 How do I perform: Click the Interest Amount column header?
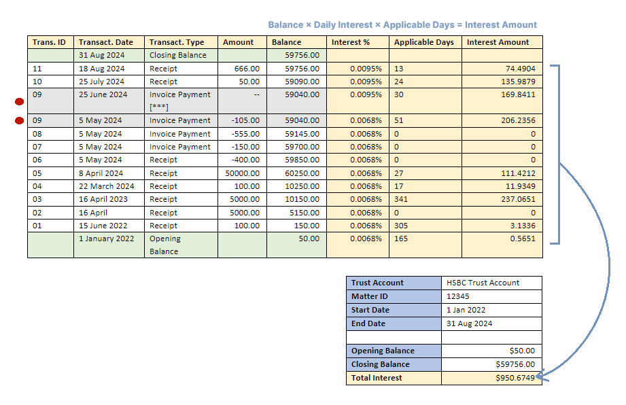pyautogui.click(x=502, y=42)
